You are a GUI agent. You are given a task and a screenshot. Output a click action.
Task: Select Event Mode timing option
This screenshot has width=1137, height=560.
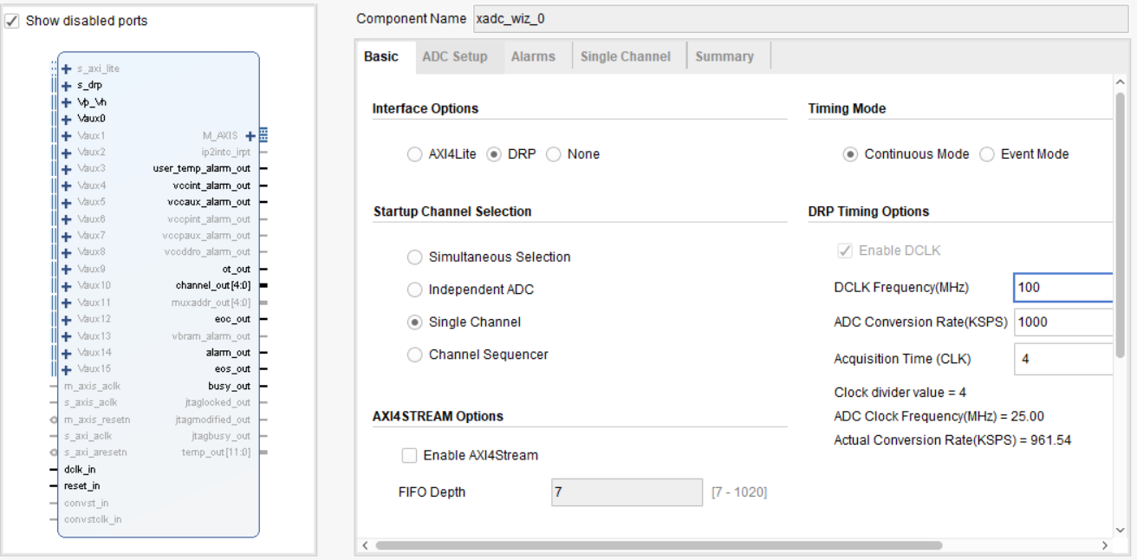pos(987,154)
